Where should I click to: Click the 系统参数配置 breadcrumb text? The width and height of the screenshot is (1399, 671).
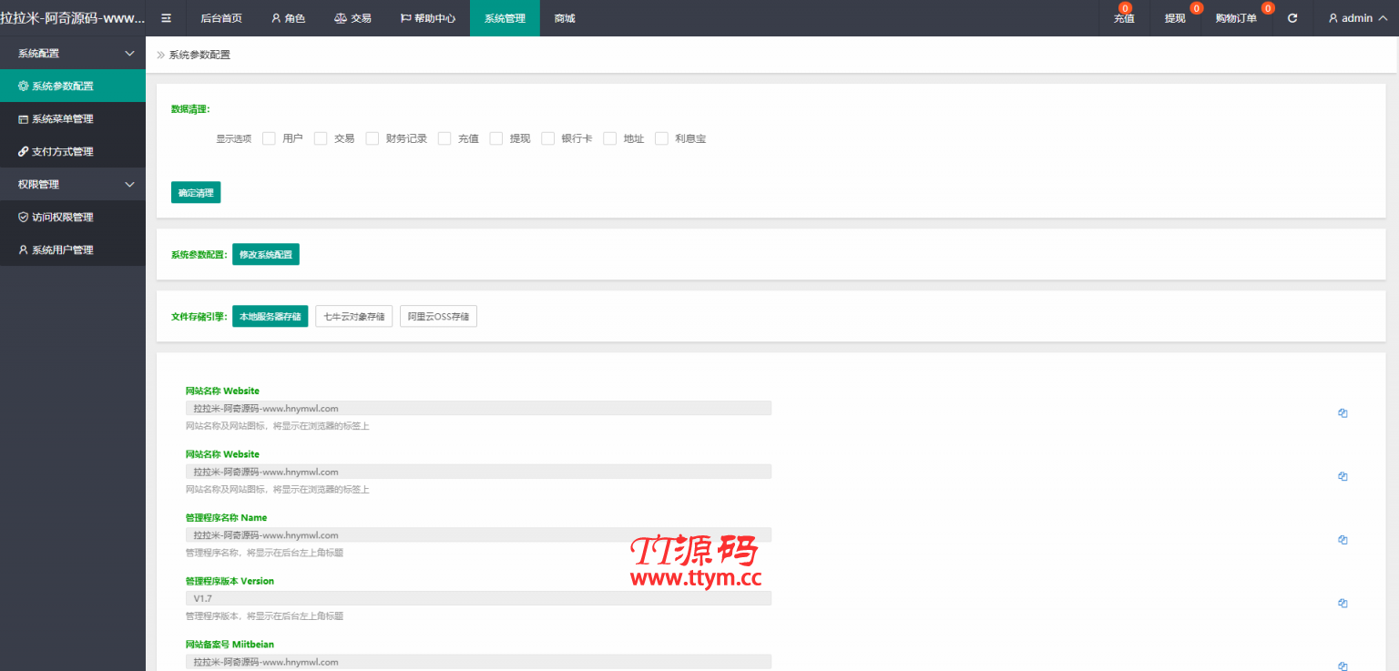[199, 55]
